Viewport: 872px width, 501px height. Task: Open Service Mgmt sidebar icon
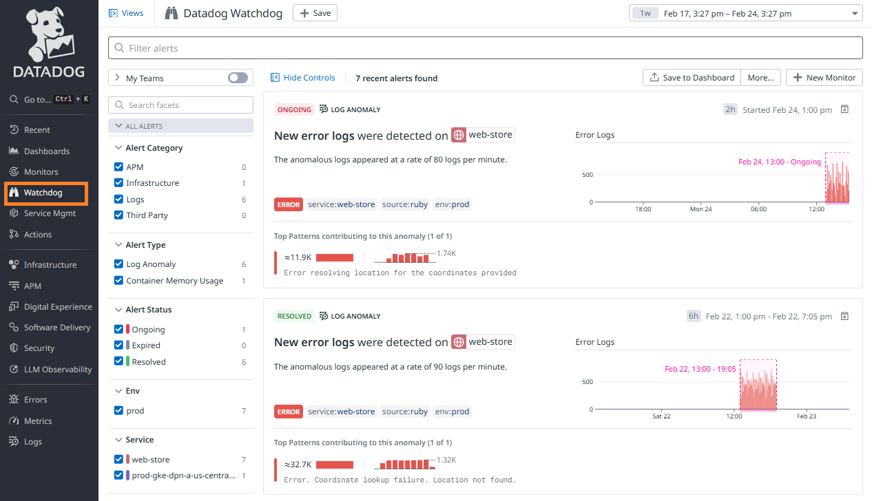pos(14,213)
